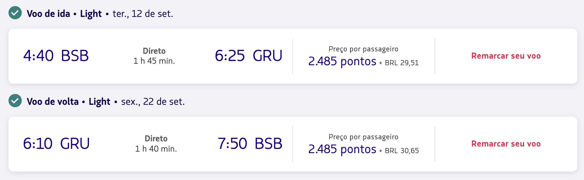This screenshot has height=180, width=584.
Task: Click the 6:10 GRU departure time
Action: 56,144
